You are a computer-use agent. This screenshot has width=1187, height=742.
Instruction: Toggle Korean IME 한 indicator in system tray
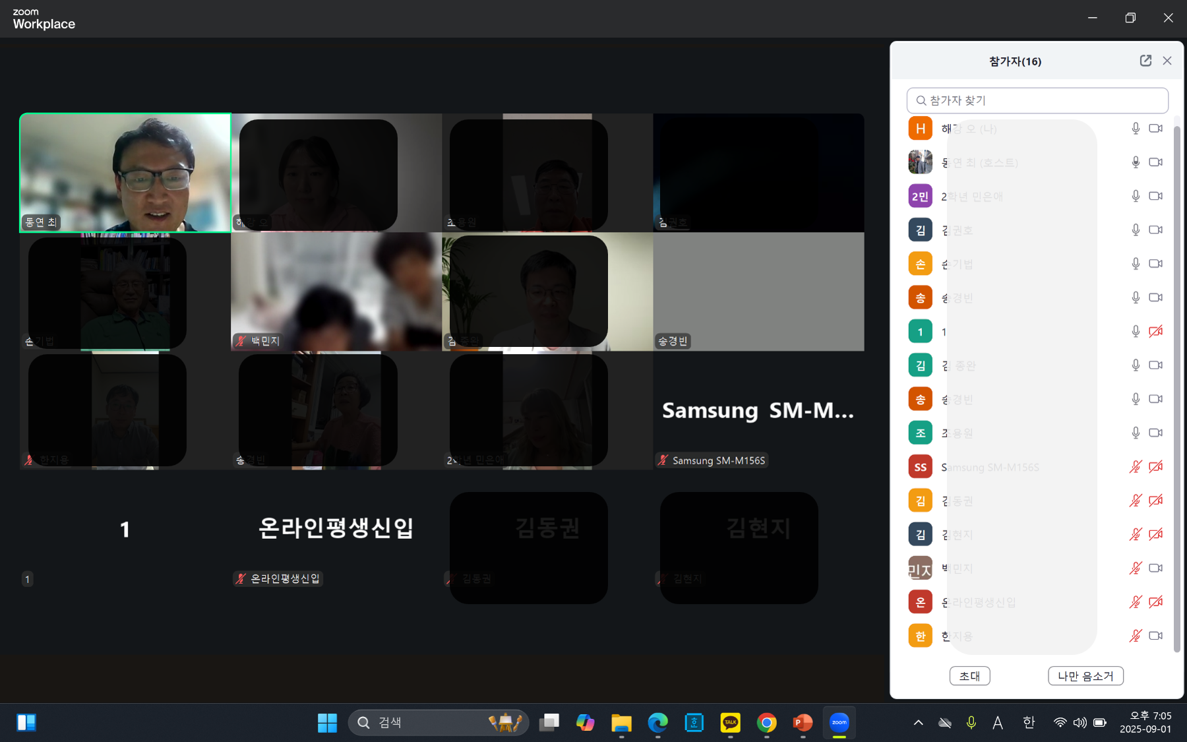coord(1029,723)
